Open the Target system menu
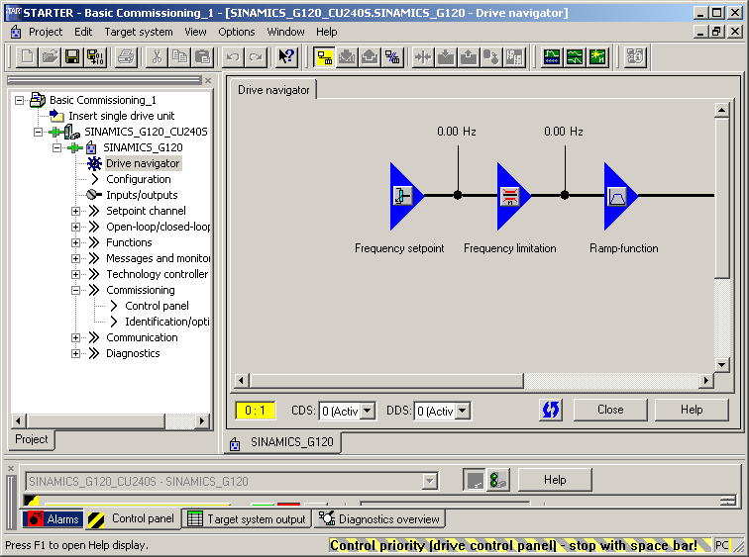749x557 pixels. tap(139, 32)
